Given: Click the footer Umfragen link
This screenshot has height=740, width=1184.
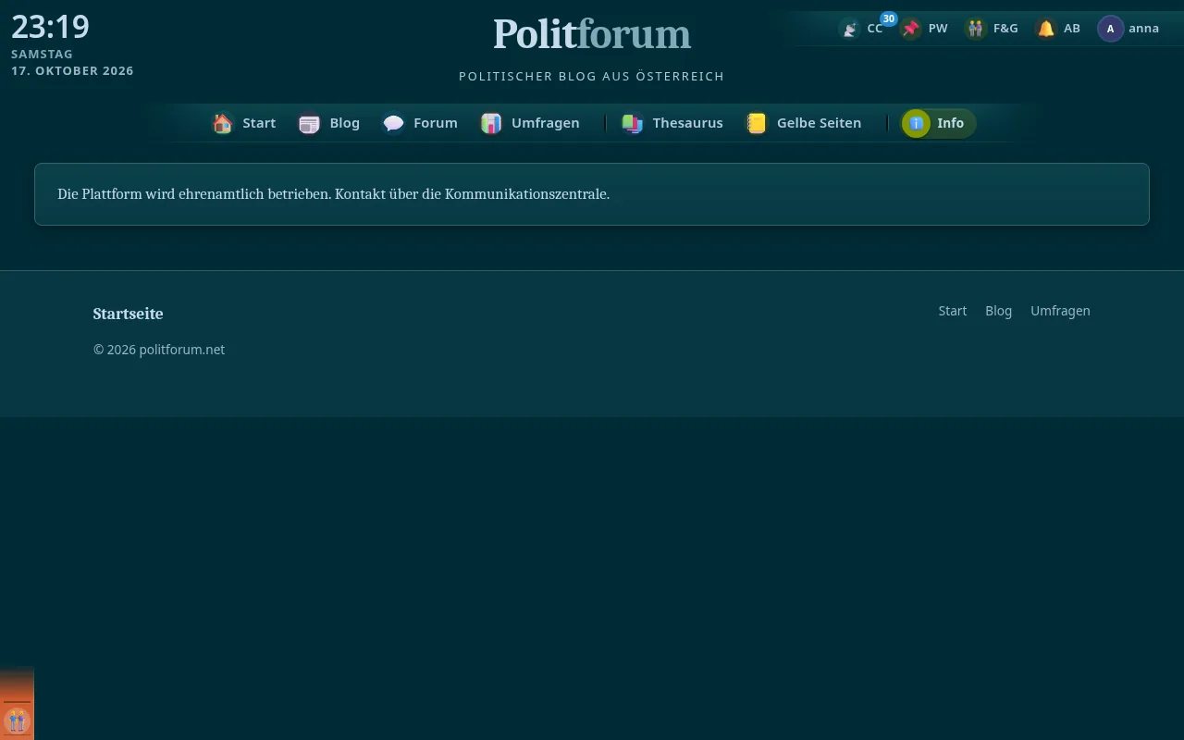Looking at the screenshot, I should 1060,311.
